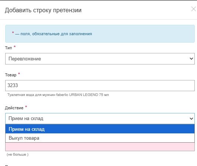
Task: Collapse the Действие combo box
Action: pyautogui.click(x=100, y=119)
